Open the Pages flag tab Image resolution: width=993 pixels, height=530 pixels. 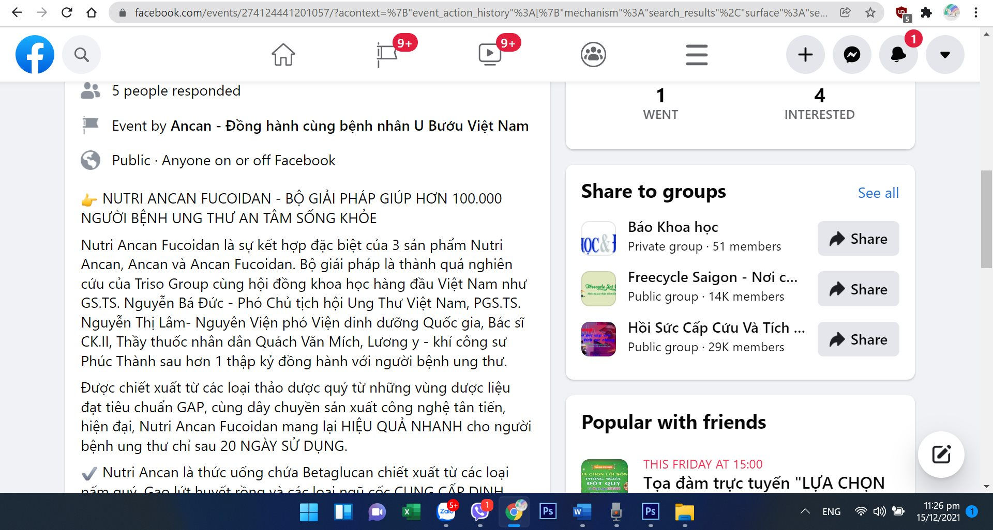(x=387, y=54)
